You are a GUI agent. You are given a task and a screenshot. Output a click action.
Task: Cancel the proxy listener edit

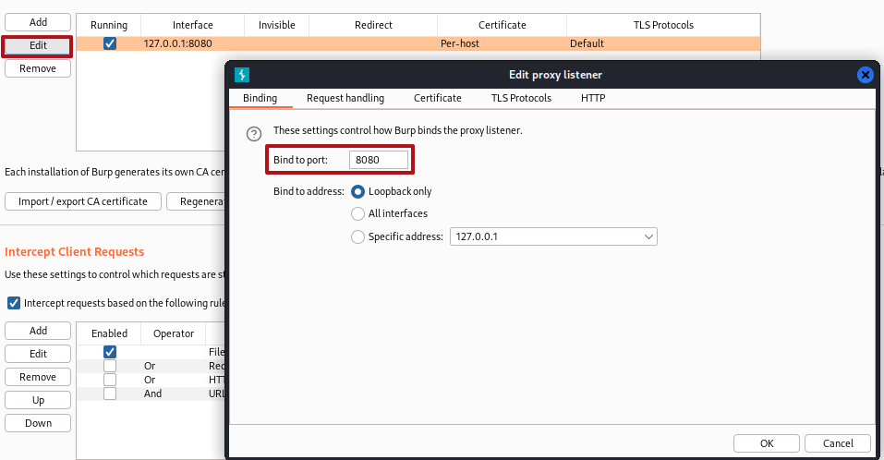point(838,443)
